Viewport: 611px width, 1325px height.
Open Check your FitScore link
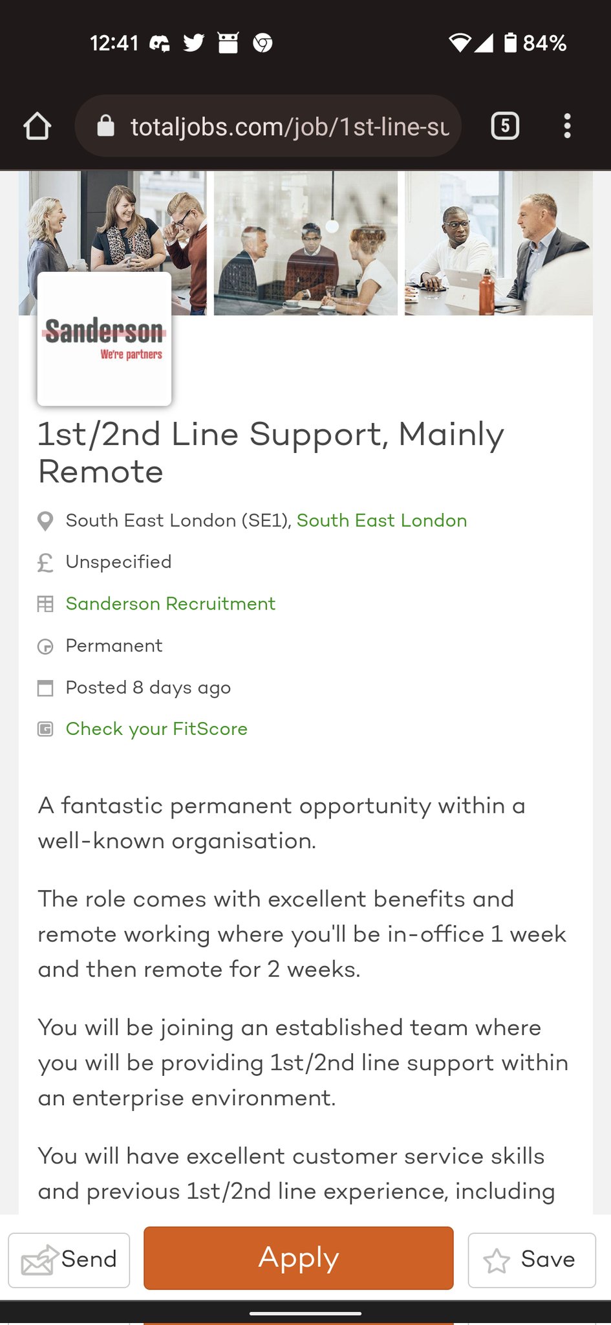[156, 729]
